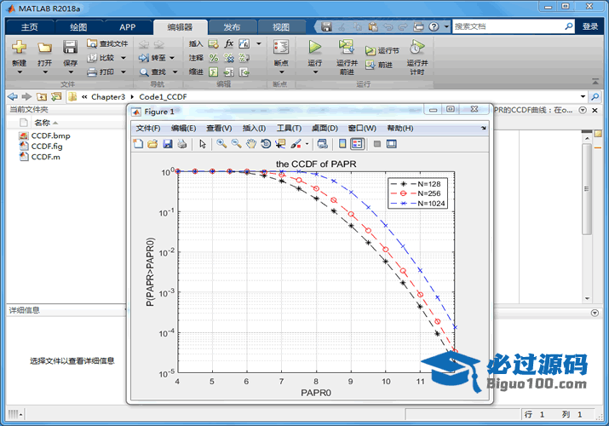Open the 文件(F) menu in Figure 1
609x426 pixels.
(148, 128)
